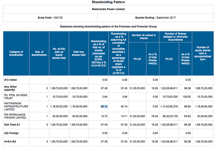Viewport: 216px width, 147px height.
Task: Click the Number of Shares pledged or encumbered header
Action: [x=176, y=37]
